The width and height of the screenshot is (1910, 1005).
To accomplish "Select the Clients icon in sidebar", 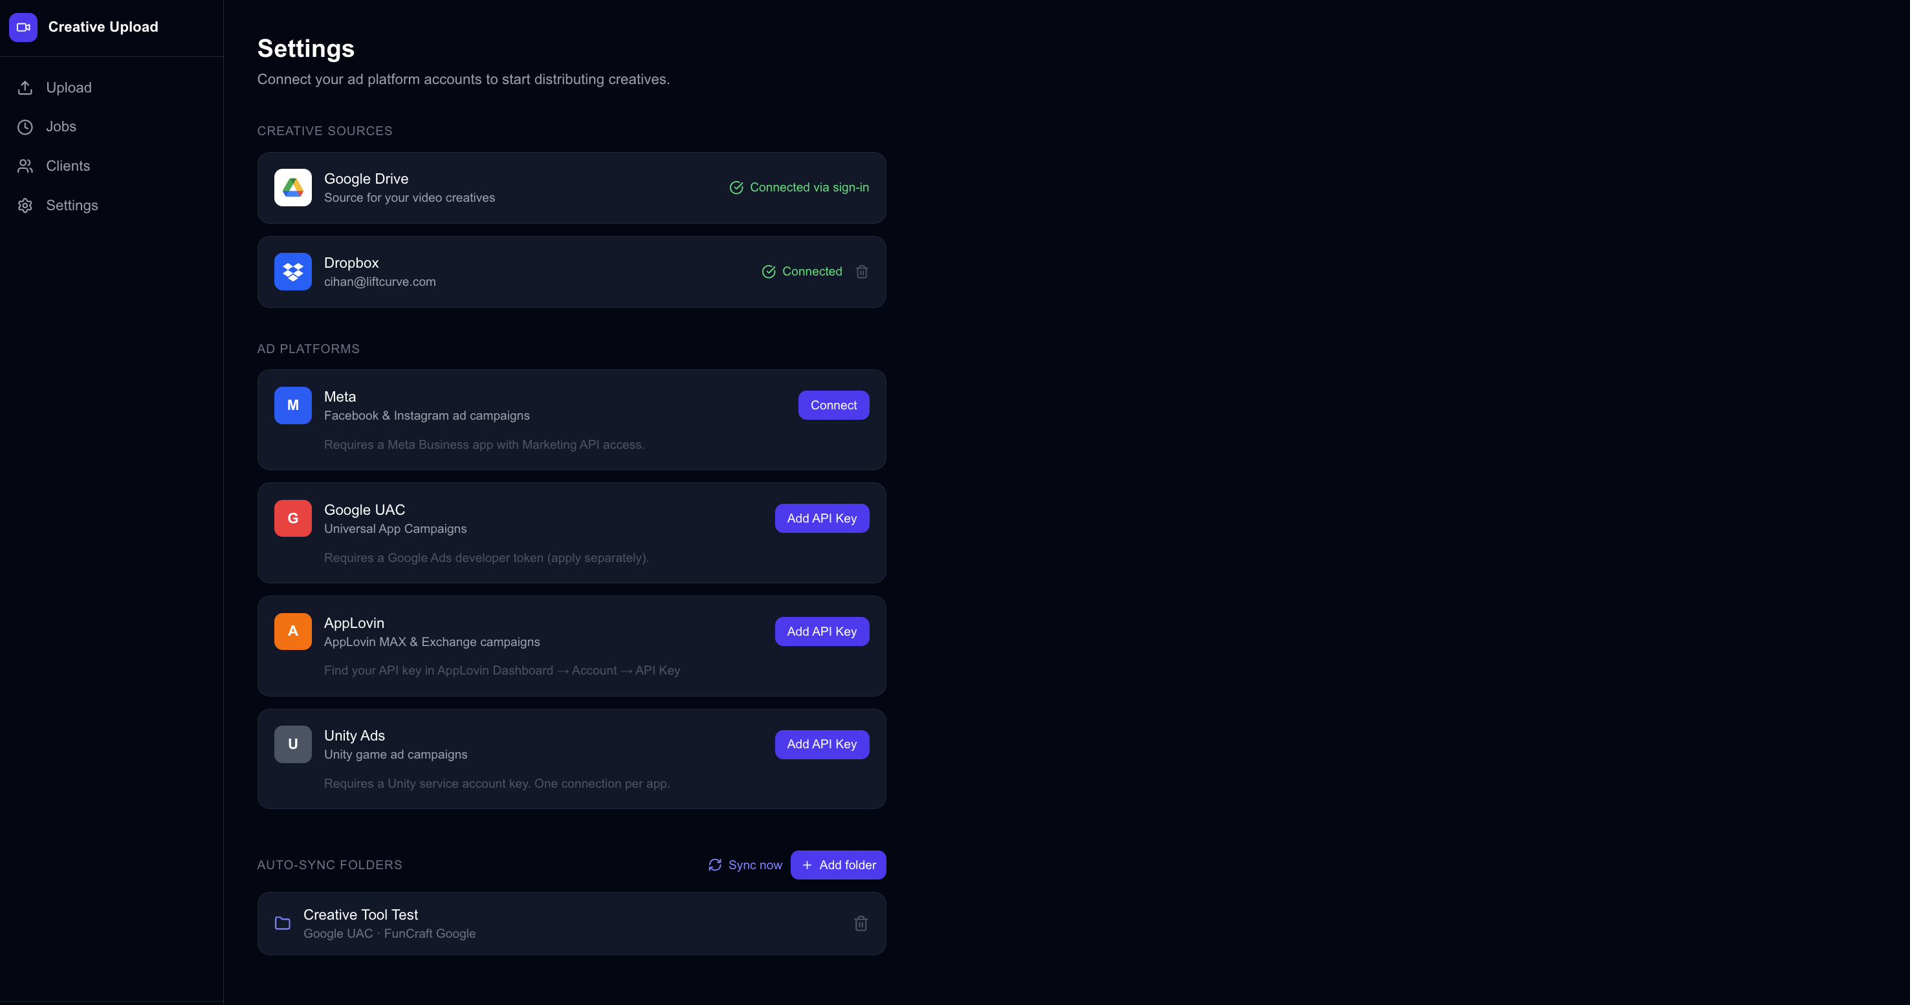I will [25, 166].
